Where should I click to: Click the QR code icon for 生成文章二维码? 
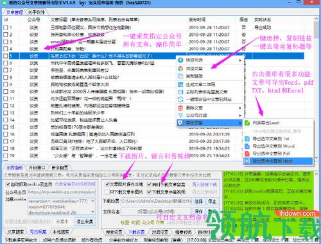tap(180, 84)
